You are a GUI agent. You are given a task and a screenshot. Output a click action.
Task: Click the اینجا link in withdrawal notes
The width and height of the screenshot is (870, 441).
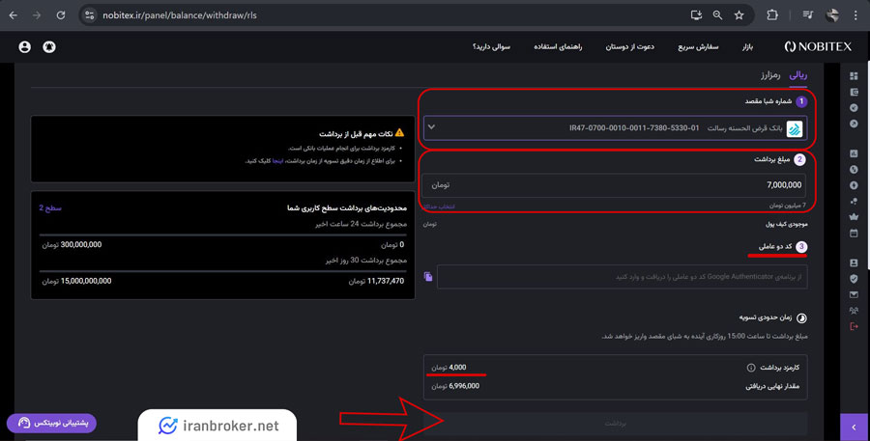point(277,161)
